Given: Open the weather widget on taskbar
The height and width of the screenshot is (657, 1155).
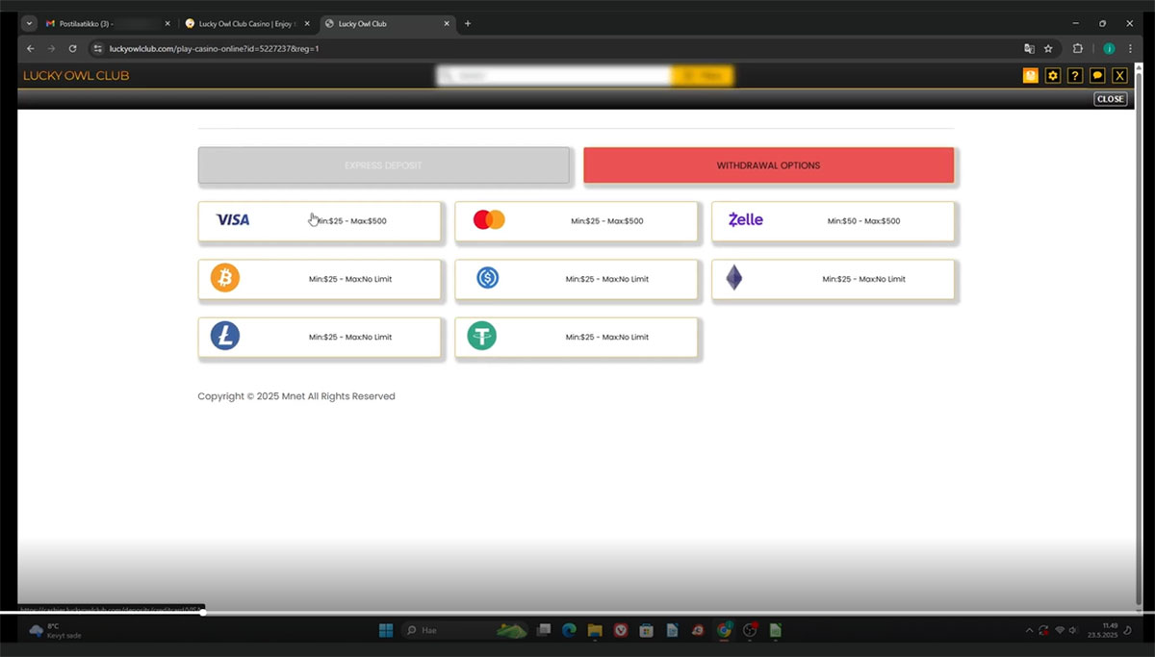Looking at the screenshot, I should [54, 630].
